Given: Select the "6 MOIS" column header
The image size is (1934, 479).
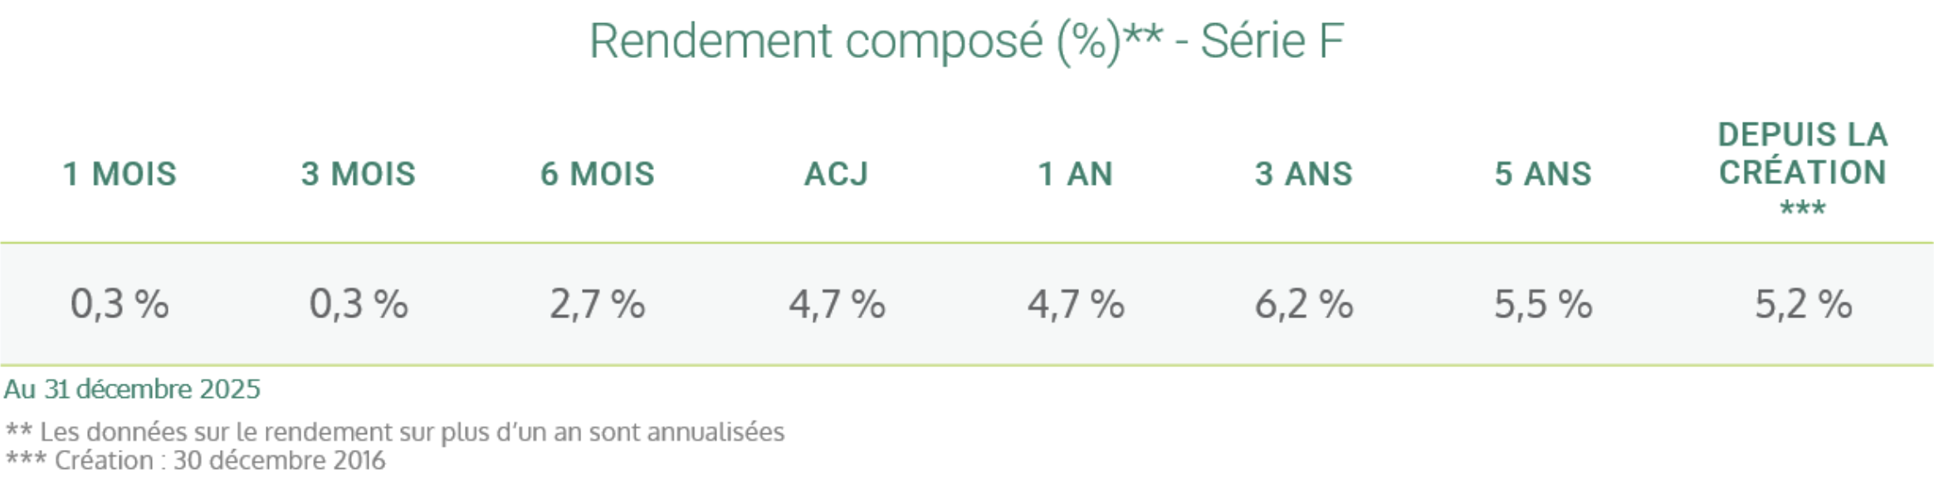Looking at the screenshot, I should pos(598,174).
